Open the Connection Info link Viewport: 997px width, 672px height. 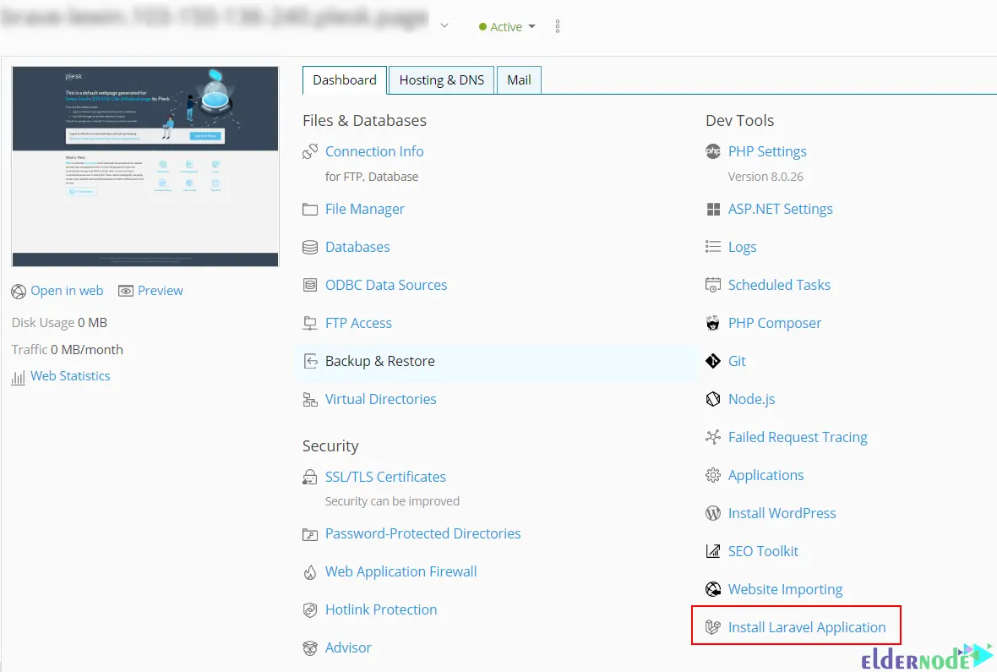[374, 151]
